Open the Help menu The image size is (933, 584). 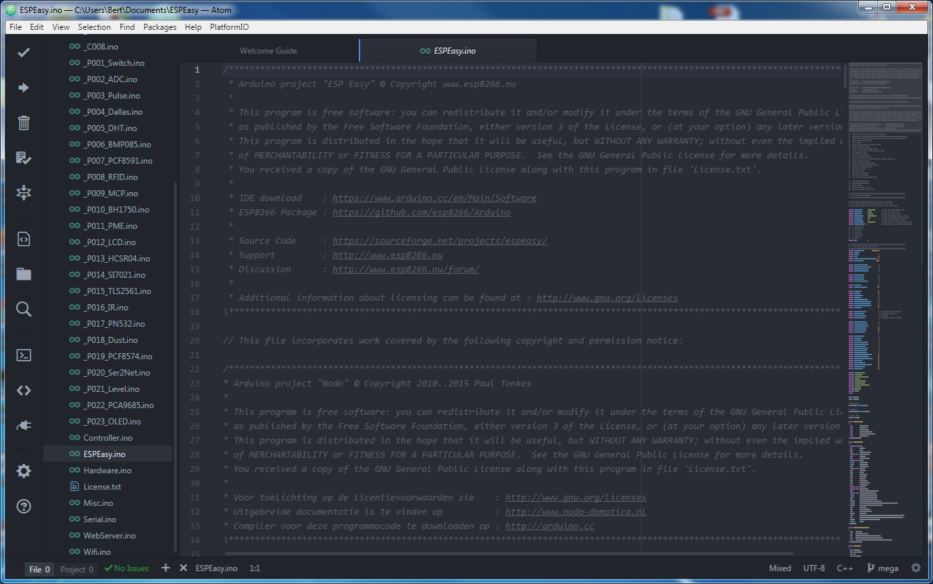[x=193, y=27]
